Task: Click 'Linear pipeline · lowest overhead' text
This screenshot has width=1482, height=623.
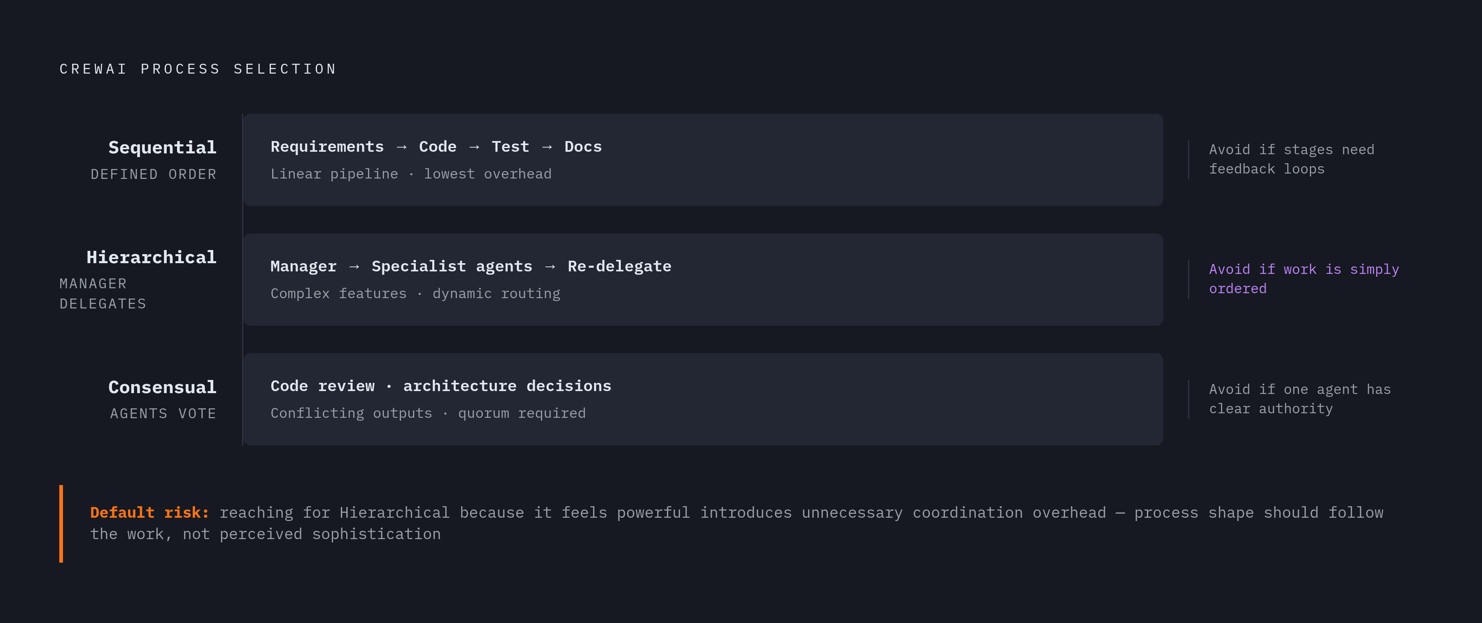Action: [411, 174]
